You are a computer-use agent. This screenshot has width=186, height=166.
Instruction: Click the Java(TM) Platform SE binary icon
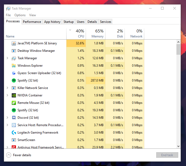14,43
